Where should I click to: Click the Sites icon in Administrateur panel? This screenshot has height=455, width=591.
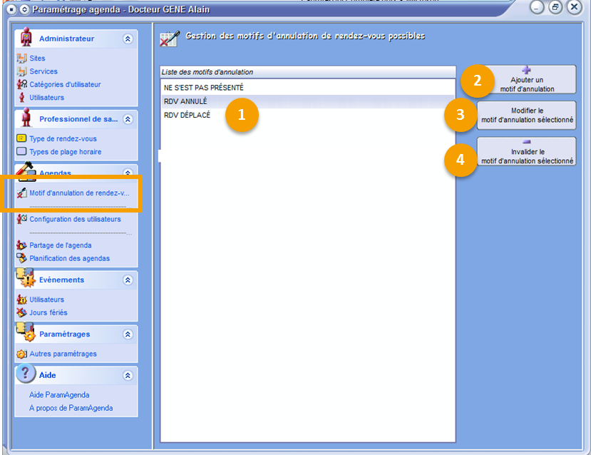21,58
